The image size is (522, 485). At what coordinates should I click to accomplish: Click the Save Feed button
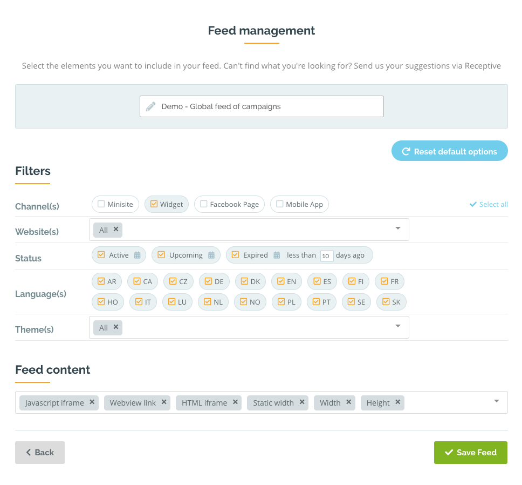point(470,453)
